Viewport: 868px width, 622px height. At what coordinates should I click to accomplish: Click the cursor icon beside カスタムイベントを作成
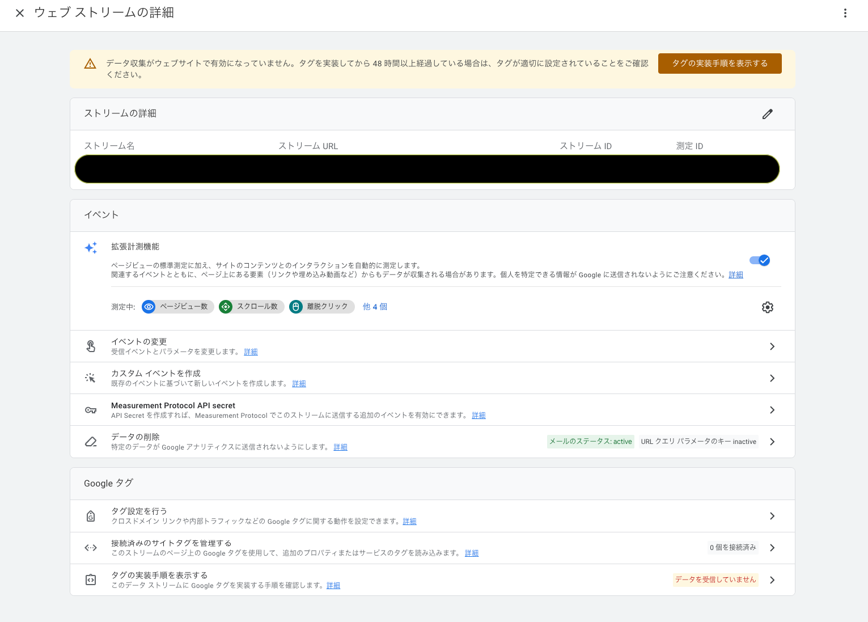[x=91, y=378]
